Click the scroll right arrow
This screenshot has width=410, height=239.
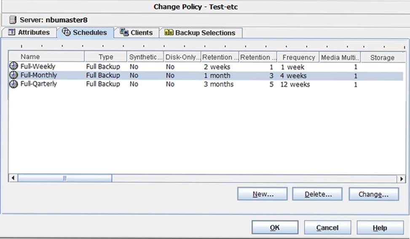[402, 179]
